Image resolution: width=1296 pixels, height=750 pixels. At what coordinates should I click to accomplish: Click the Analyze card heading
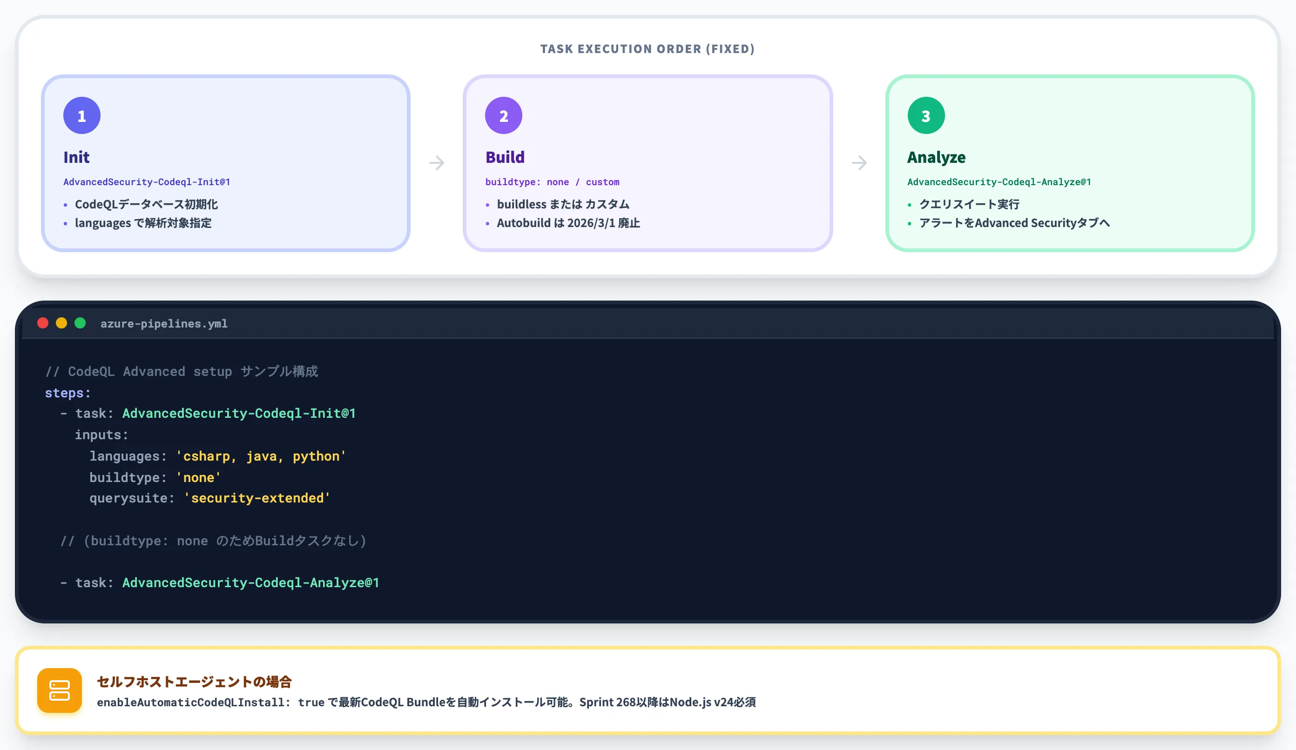(x=936, y=157)
